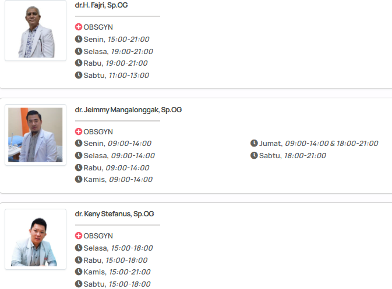The width and height of the screenshot is (392, 289).
Task: Click clock icon beside Jeimmy's Sabtu 18:00-21:00
Action: (254, 156)
